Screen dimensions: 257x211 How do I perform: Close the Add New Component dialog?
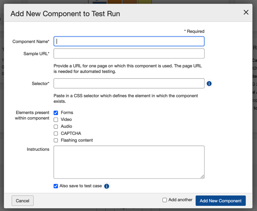[246, 13]
